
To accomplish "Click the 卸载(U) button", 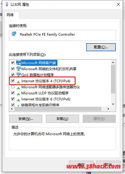I will (x=62, y=119).
